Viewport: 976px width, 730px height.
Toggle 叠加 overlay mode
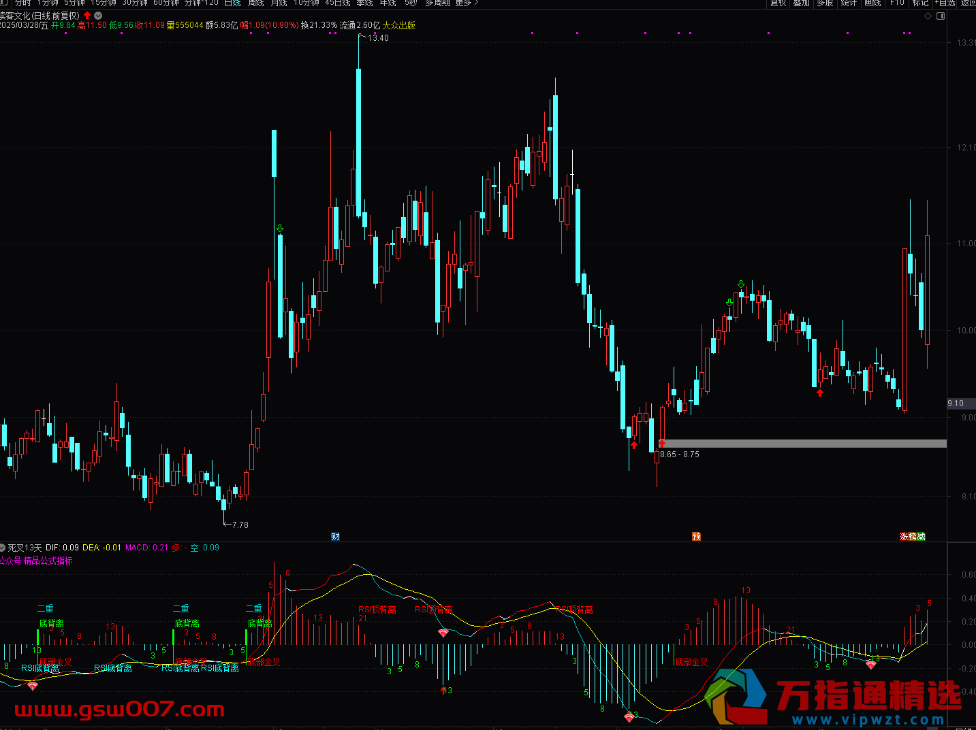[801, 3]
